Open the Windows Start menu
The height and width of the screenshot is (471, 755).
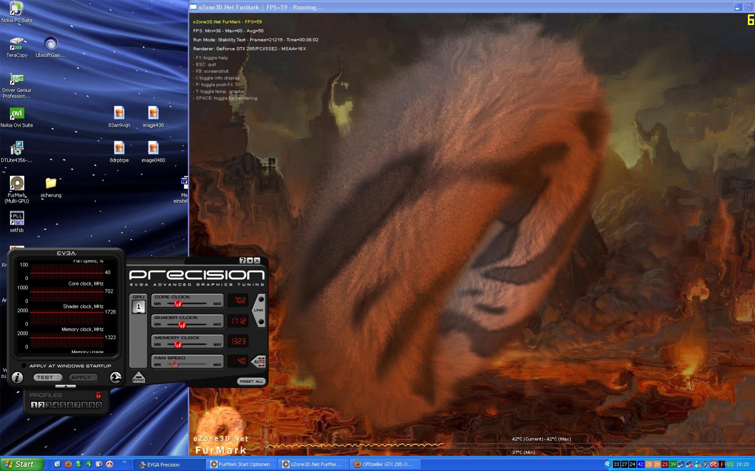(22, 464)
